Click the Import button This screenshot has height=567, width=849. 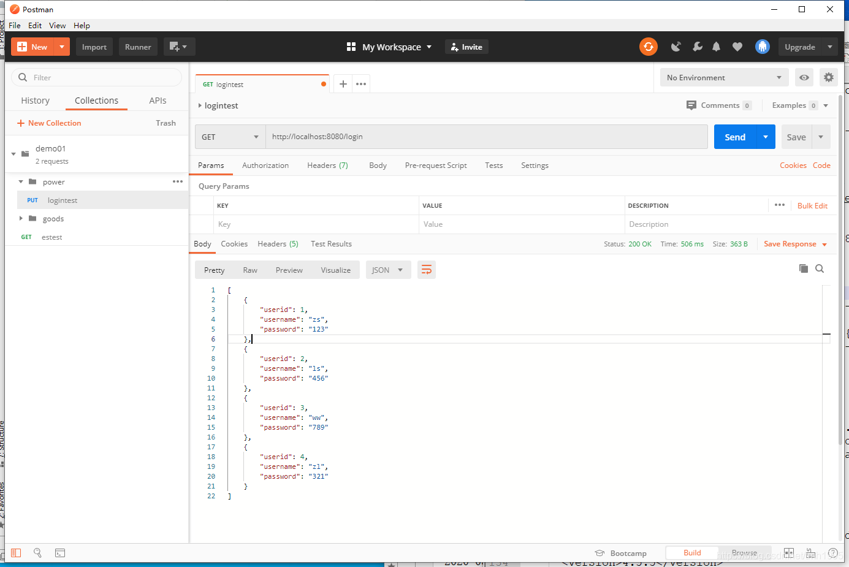point(94,47)
